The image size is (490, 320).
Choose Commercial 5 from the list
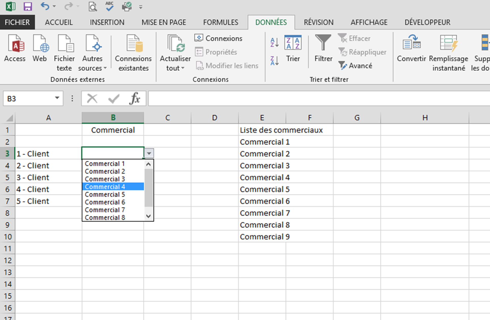pyautogui.click(x=113, y=194)
